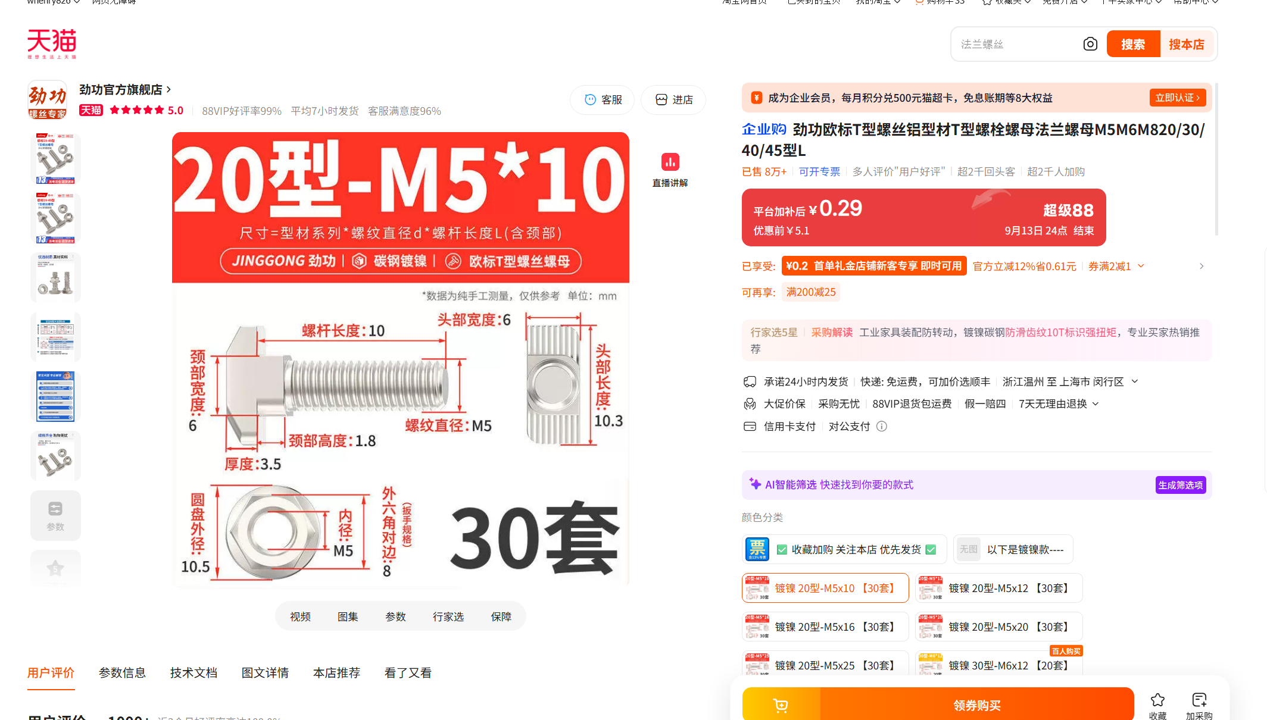Click the orange 搜索 button

click(1133, 44)
